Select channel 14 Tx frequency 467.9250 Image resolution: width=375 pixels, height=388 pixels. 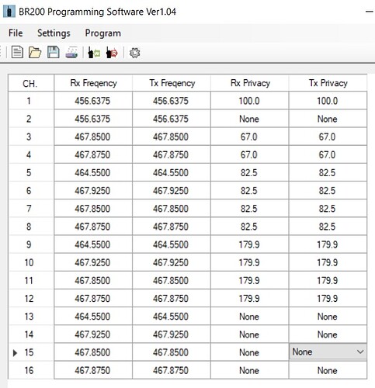pos(172,334)
